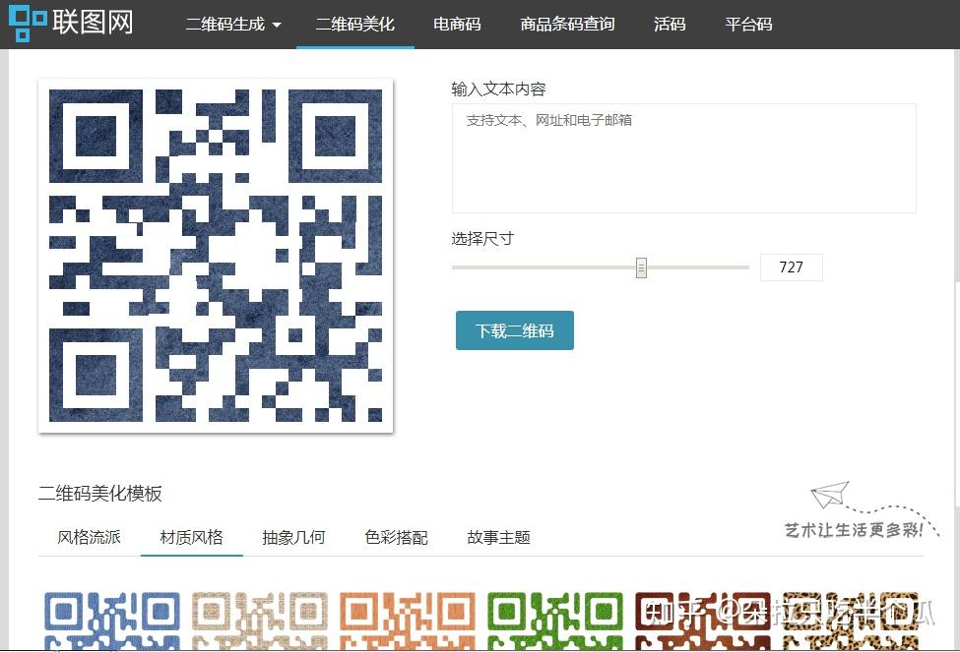The width and height of the screenshot is (960, 652).
Task: Open the 活码 nav item
Action: 670,25
